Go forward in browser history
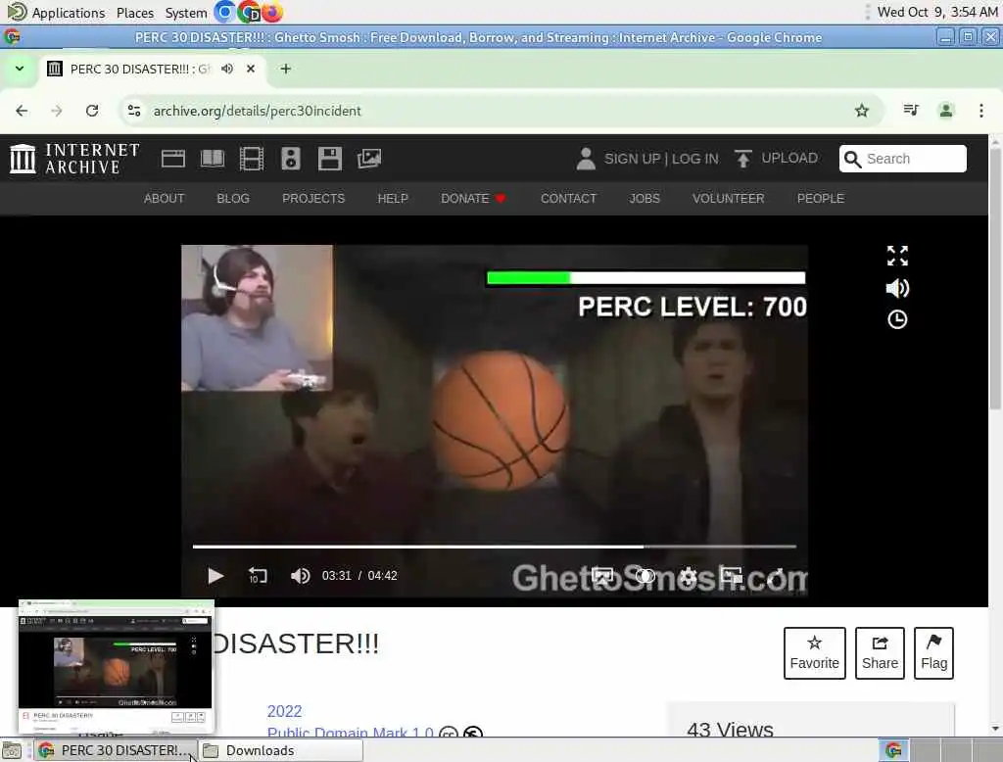Screen dimensions: 1003x762 click(57, 111)
